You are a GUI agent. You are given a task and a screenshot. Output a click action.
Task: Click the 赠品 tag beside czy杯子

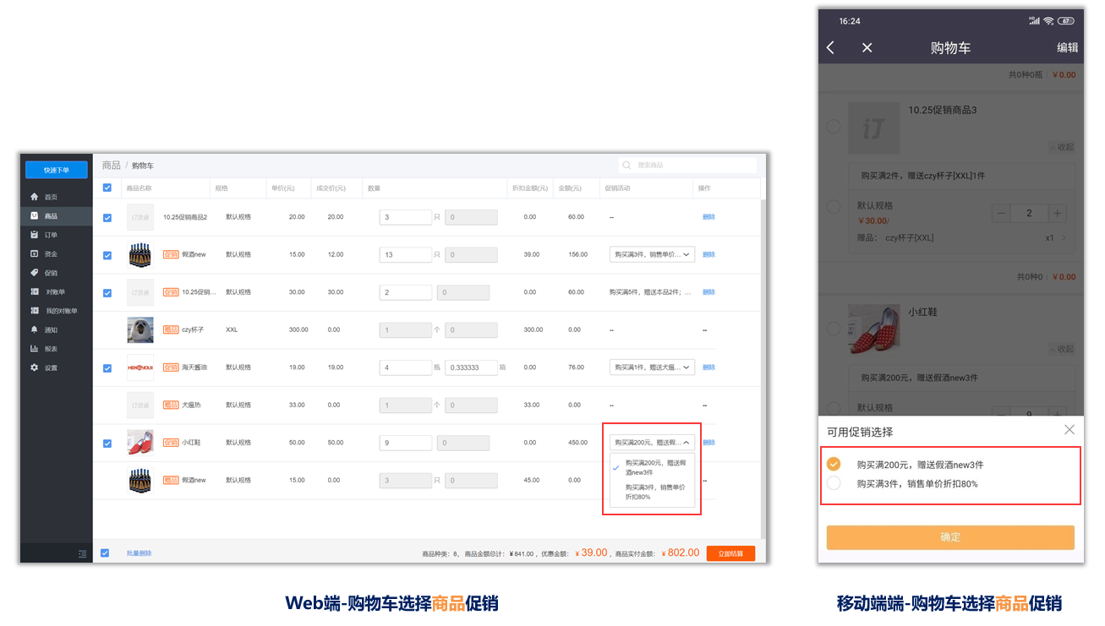(x=171, y=329)
